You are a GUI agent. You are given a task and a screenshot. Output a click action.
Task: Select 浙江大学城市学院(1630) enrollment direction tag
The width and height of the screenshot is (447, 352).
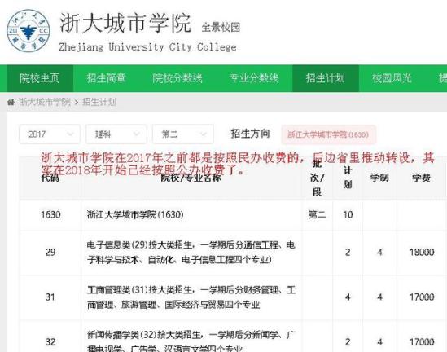(328, 134)
